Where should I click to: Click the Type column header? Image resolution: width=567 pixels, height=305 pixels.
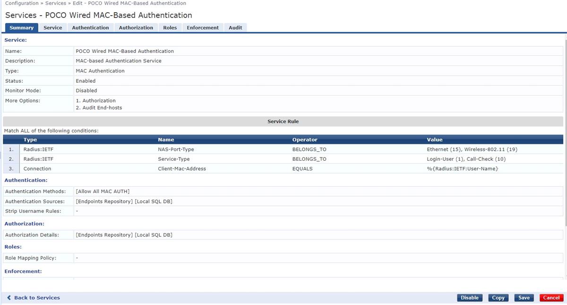click(x=30, y=139)
